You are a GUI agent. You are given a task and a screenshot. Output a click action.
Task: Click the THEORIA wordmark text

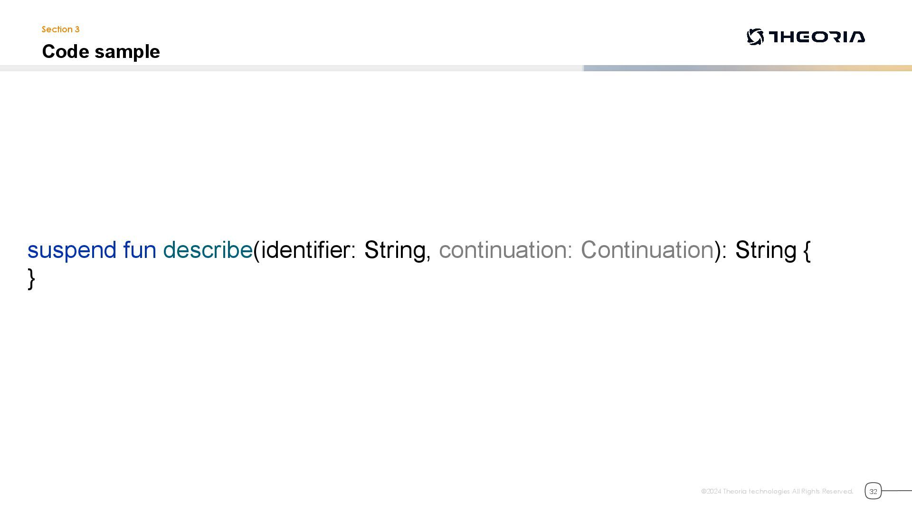pyautogui.click(x=817, y=37)
